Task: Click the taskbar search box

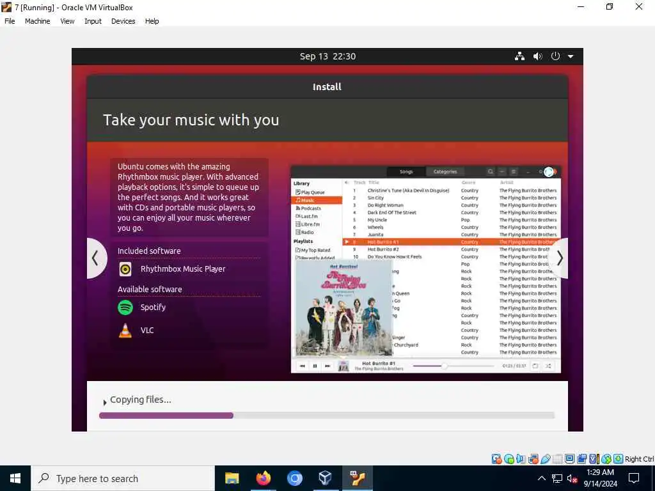Action: coord(123,478)
